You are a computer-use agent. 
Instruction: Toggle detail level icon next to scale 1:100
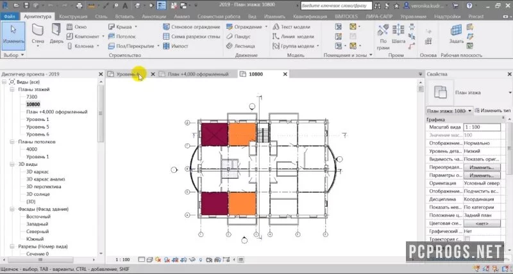click(141, 260)
